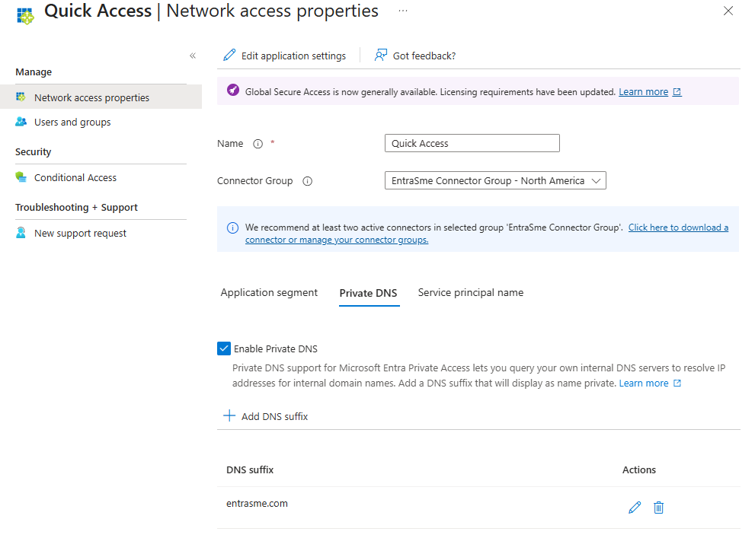Viewport: 755px width, 541px height.
Task: Click the Actions column header
Action: point(639,469)
